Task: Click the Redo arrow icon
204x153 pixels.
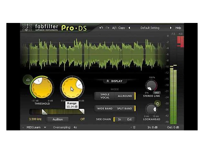Action: click(x=107, y=28)
